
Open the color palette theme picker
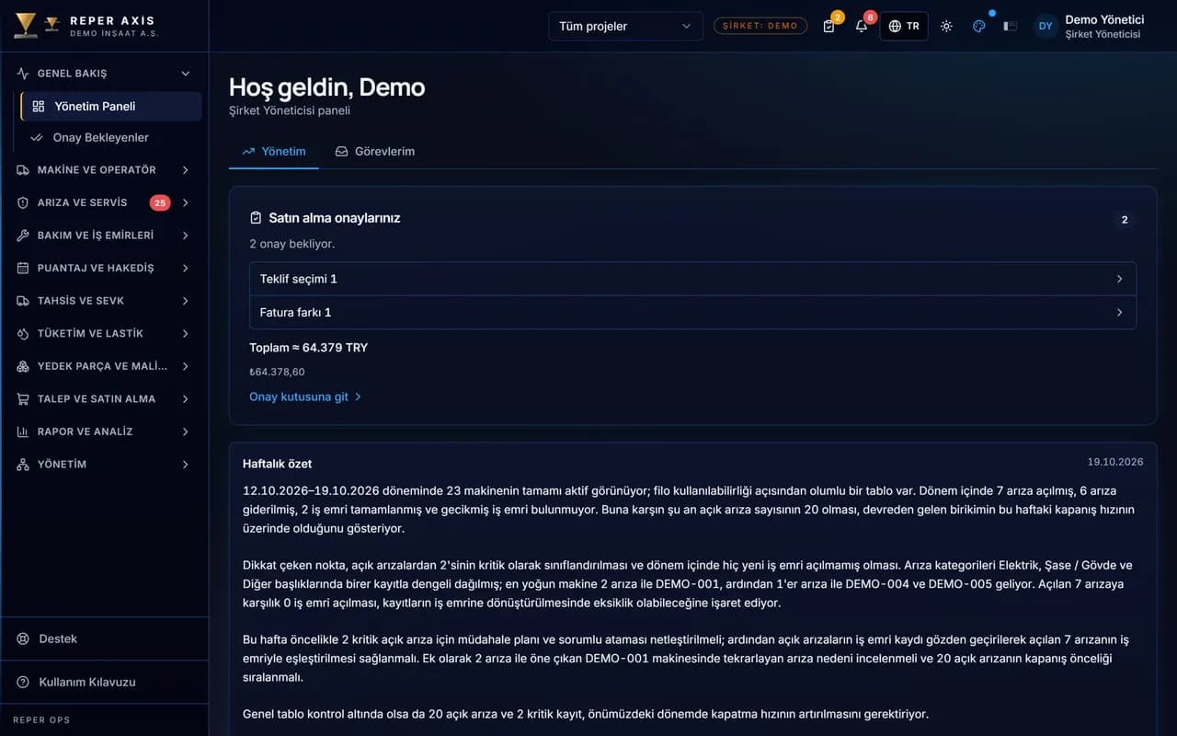(x=979, y=27)
